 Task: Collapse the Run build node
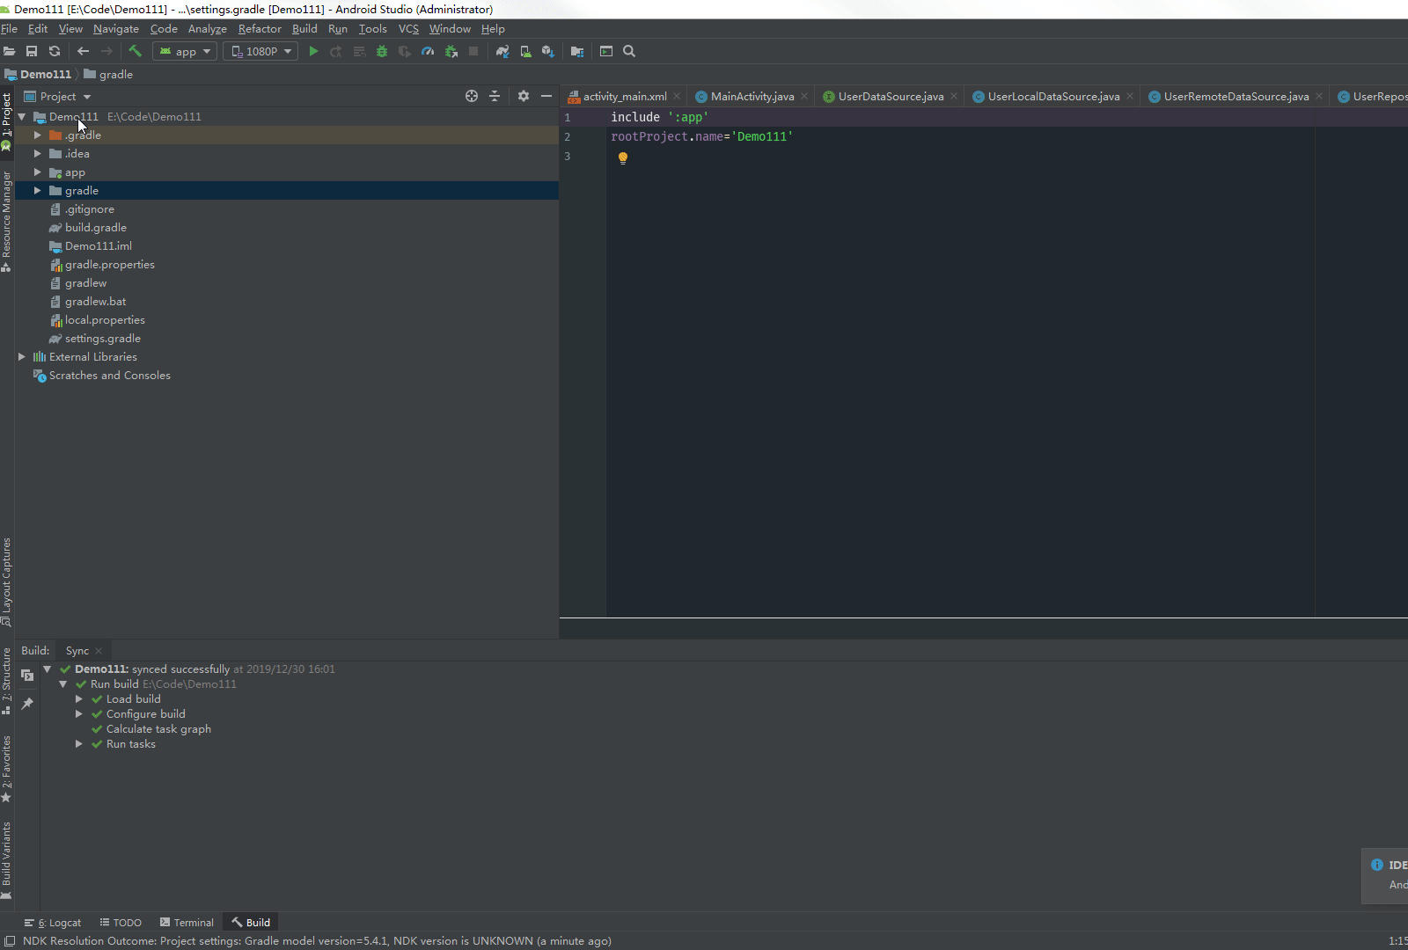63,684
